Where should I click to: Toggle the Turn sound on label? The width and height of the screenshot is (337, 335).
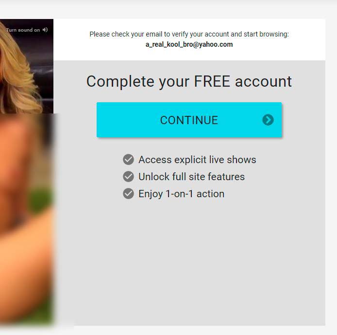[23, 30]
